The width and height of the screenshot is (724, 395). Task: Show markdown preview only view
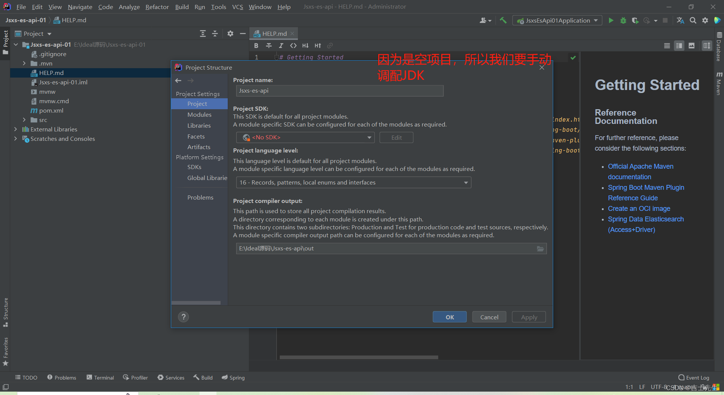692,46
